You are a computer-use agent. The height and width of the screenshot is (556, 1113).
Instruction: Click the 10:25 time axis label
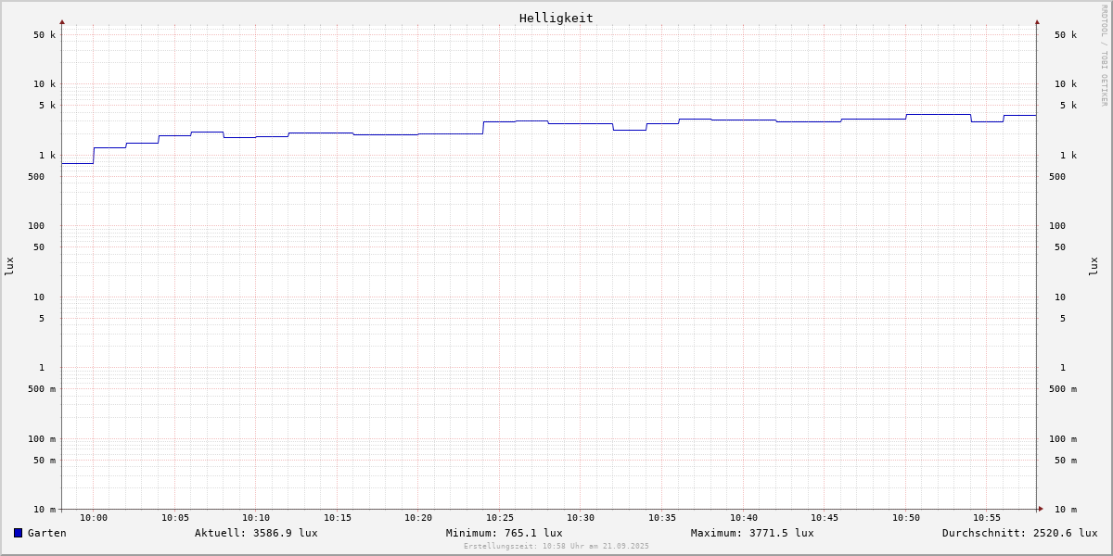tap(500, 518)
